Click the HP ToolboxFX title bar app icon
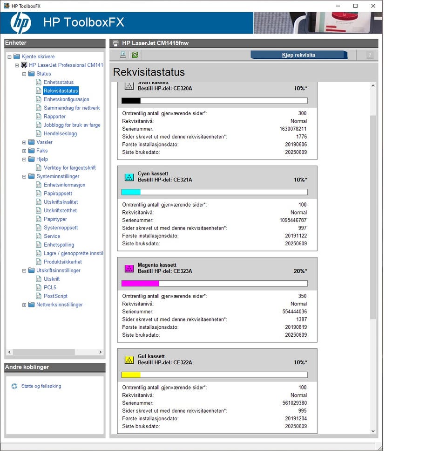This screenshot has height=451, width=447. tap(7, 6)
